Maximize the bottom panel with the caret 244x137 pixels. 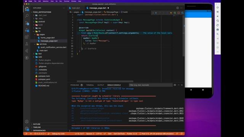178,85
